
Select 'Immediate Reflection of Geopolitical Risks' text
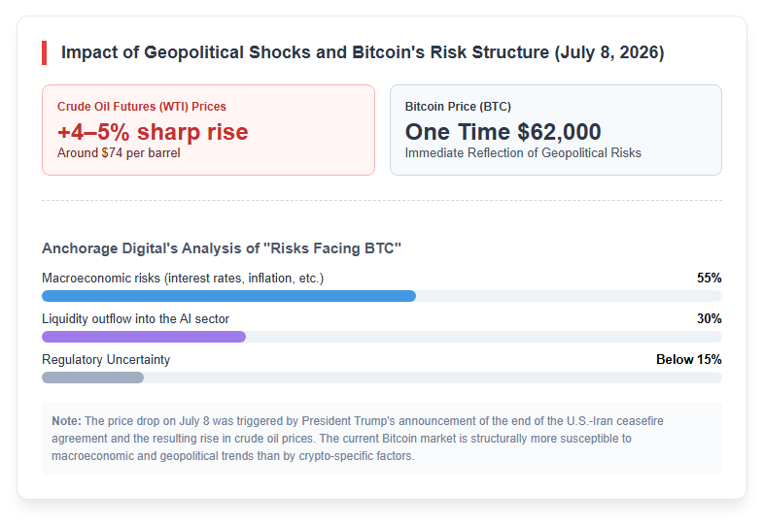tap(523, 152)
